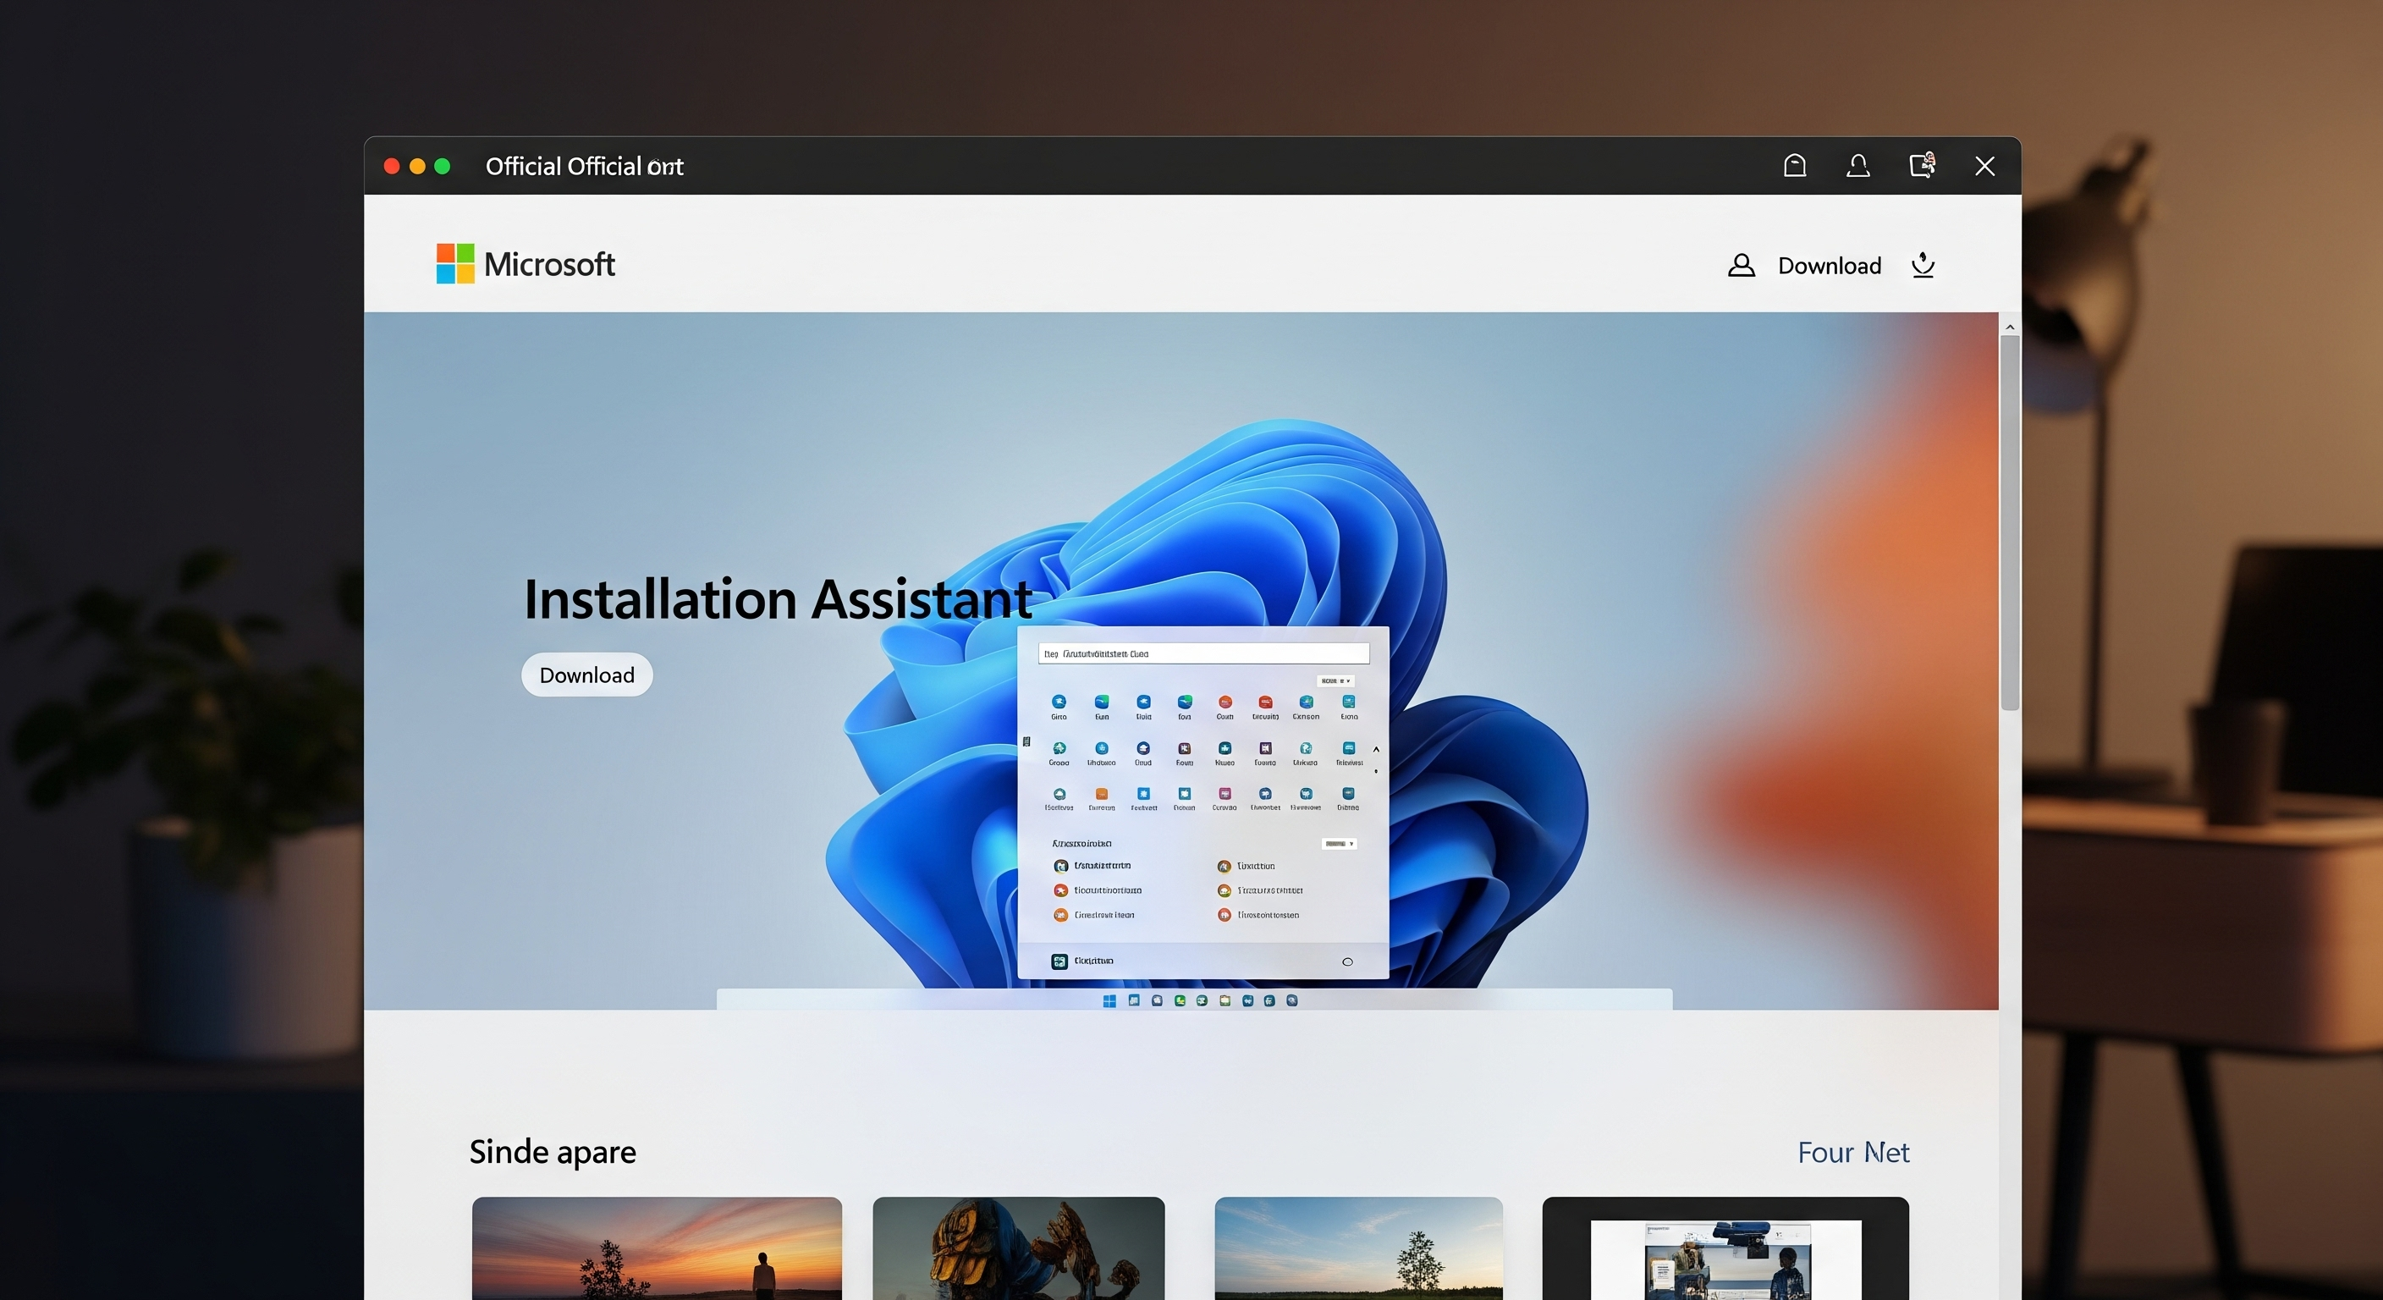The width and height of the screenshot is (2383, 1300).
Task: Click the "Sinde apare" section heading
Action: click(553, 1152)
